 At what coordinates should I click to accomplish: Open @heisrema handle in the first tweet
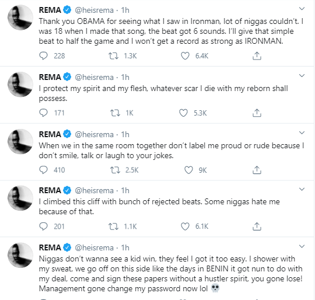(x=94, y=11)
